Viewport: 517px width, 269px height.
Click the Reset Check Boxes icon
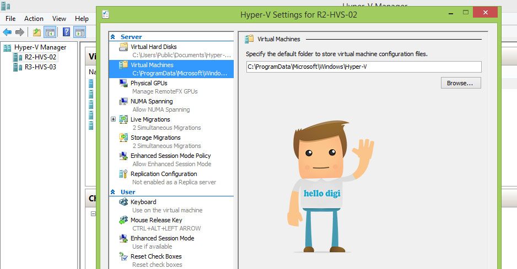click(x=123, y=256)
